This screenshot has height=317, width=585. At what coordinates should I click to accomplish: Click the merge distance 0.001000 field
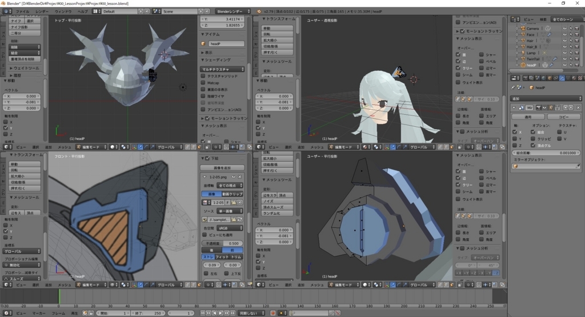pyautogui.click(x=546, y=153)
